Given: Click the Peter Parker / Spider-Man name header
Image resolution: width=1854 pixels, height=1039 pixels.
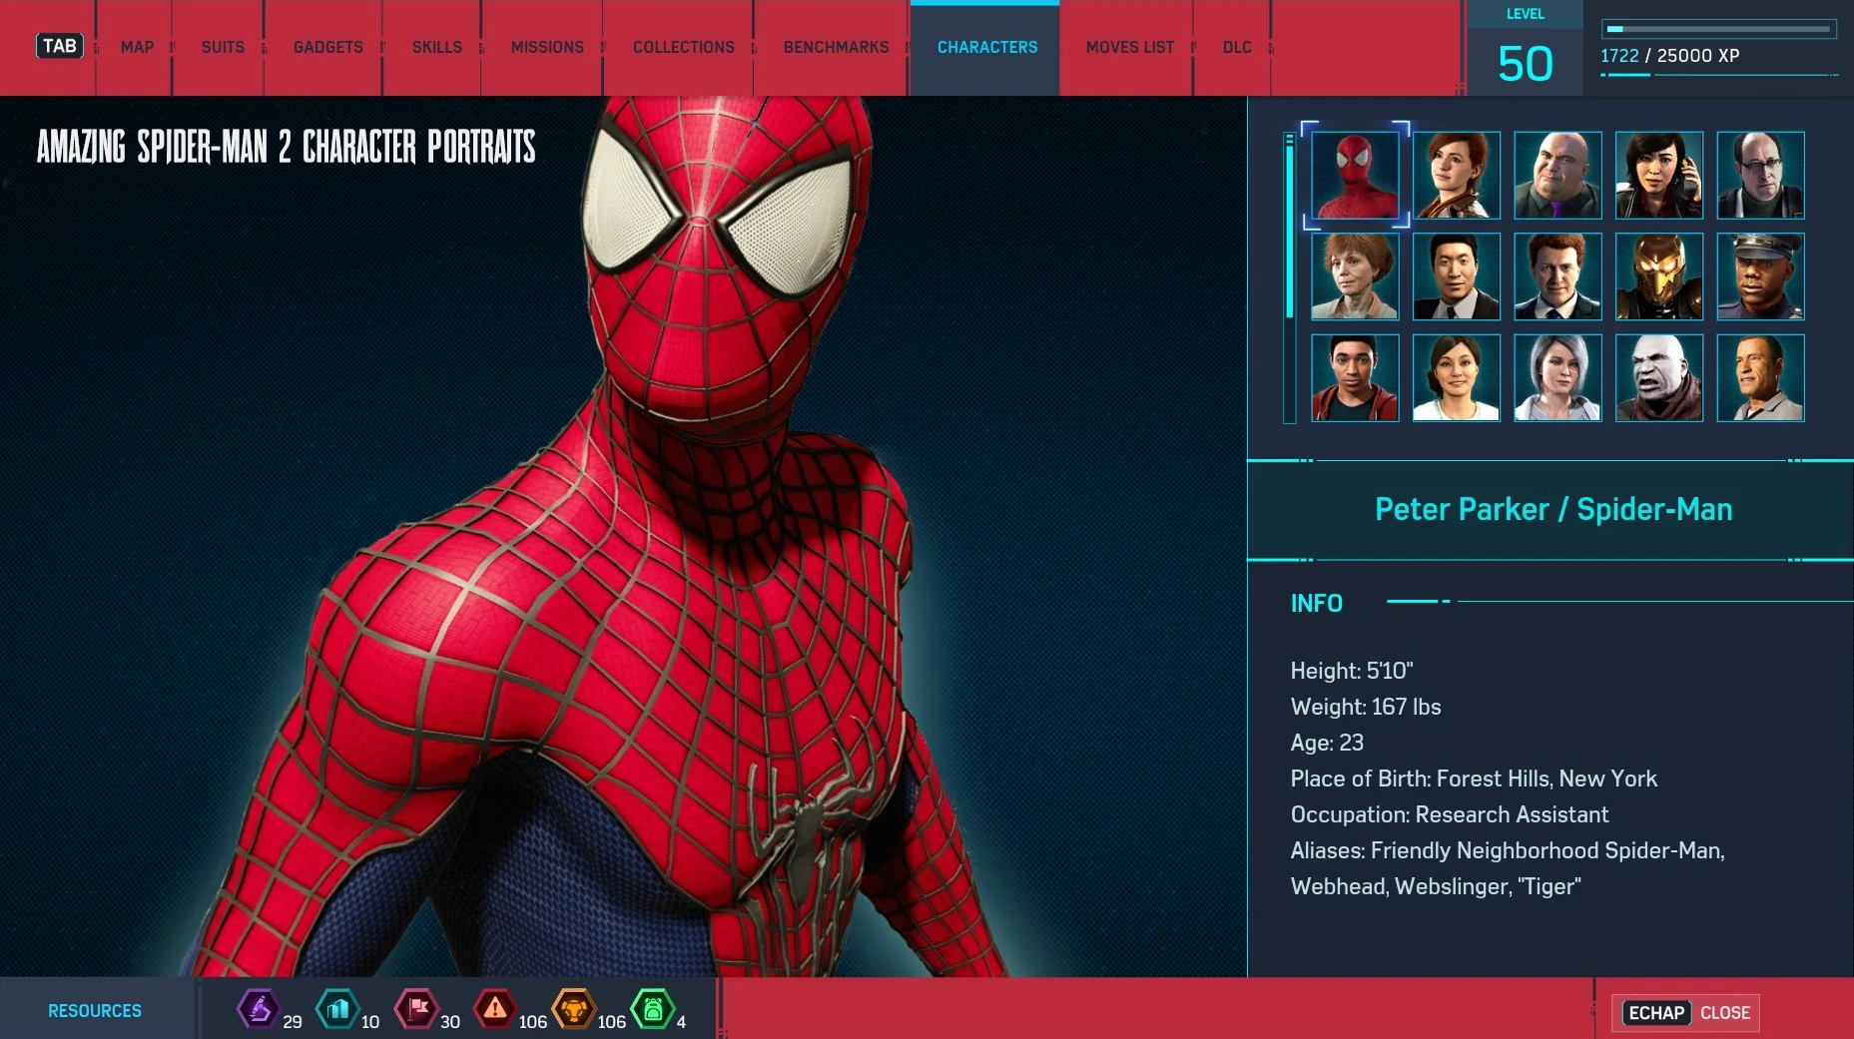Looking at the screenshot, I should (1553, 509).
